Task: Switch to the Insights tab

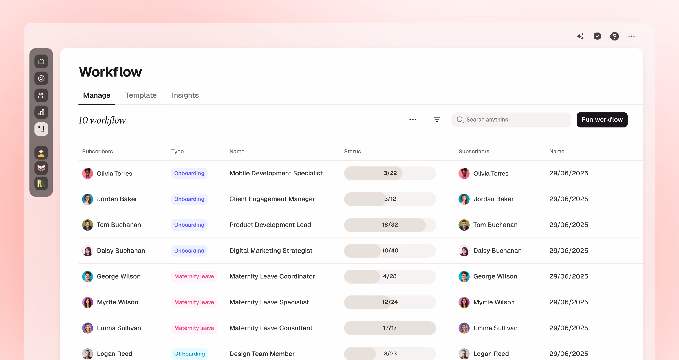Action: pyautogui.click(x=185, y=95)
